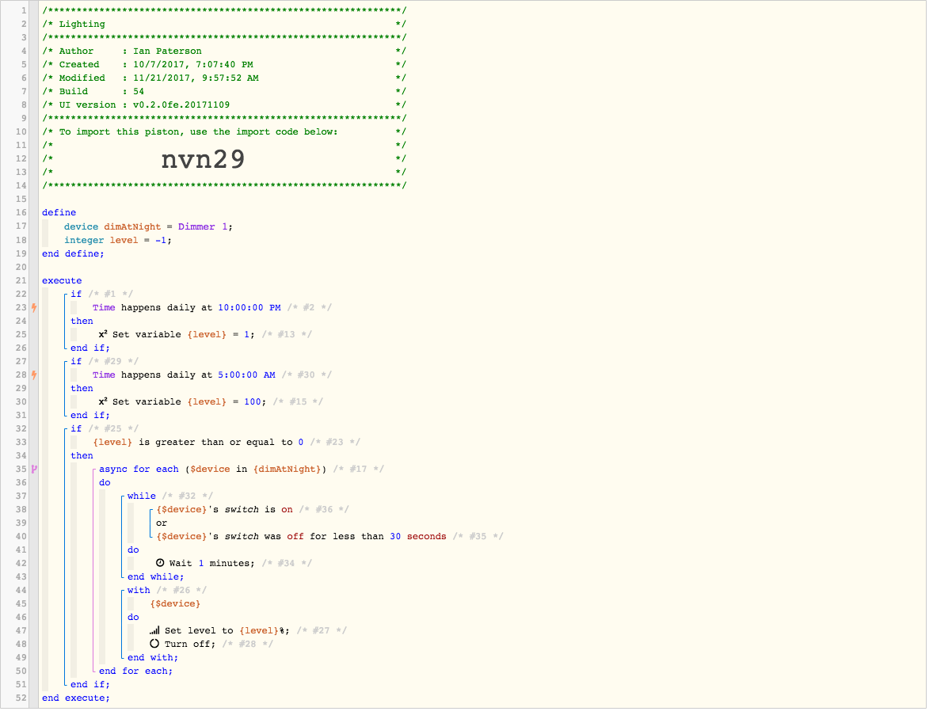Click the Dimmer 1 device value
Screen dimensions: 933x715
click(204, 228)
